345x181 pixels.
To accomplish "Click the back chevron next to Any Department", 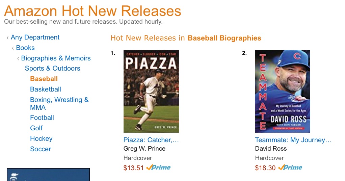I will [8, 38].
